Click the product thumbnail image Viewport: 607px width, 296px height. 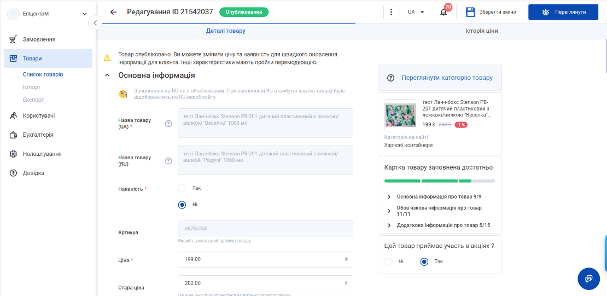click(400, 115)
